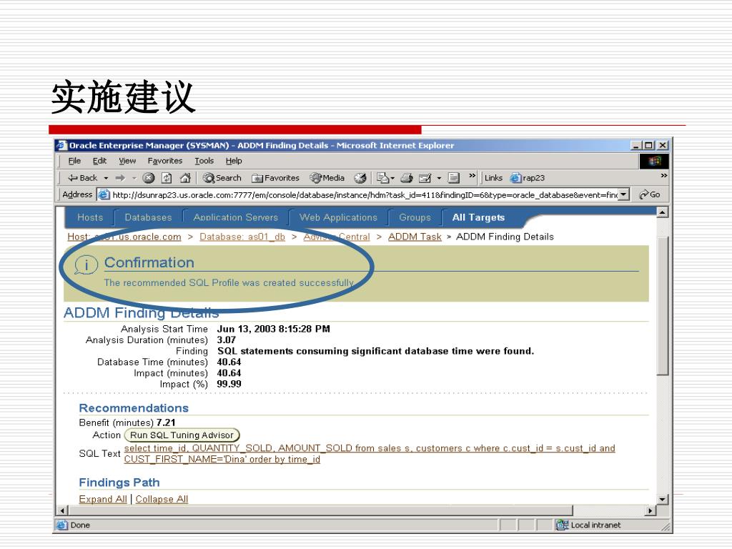Minimize the Internet Explorer window
The width and height of the screenshot is (732, 549).
637,145
